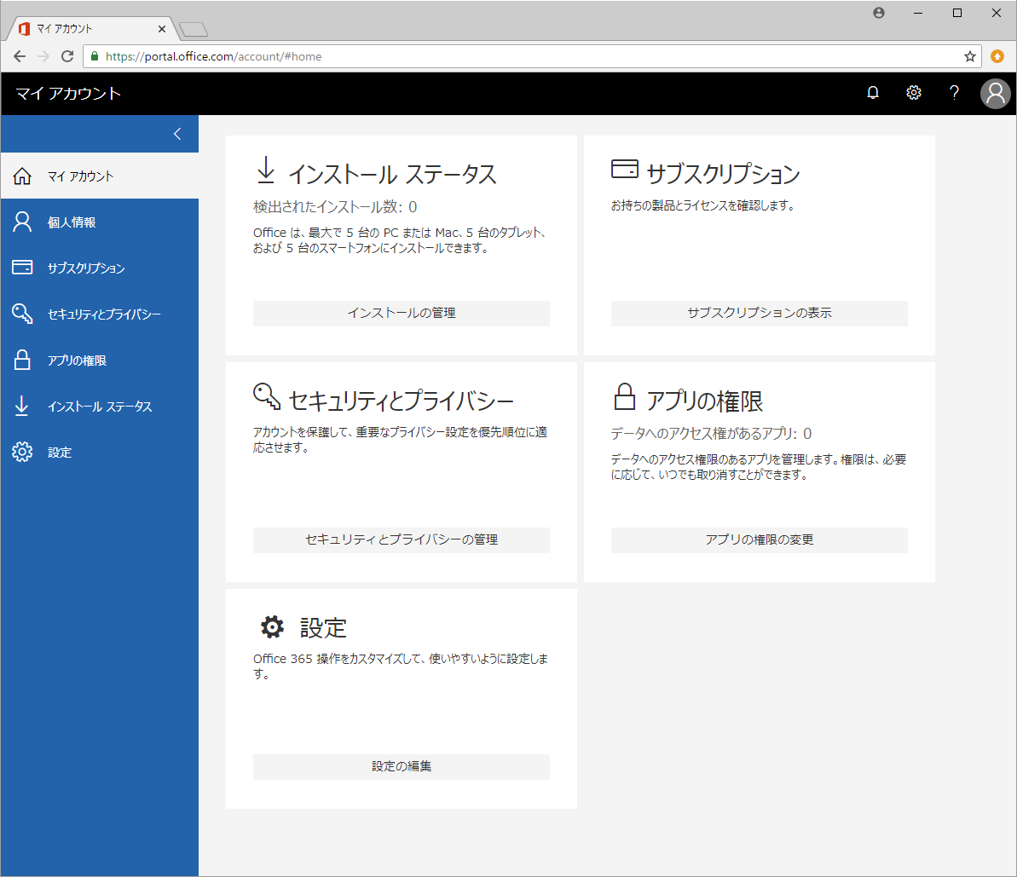Image resolution: width=1017 pixels, height=877 pixels.
Task: Reload the page with the refresh icon
Action: tap(66, 56)
